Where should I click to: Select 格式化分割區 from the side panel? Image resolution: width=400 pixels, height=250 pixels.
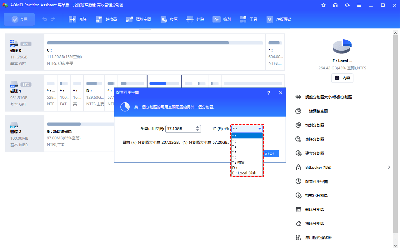pos(316,196)
